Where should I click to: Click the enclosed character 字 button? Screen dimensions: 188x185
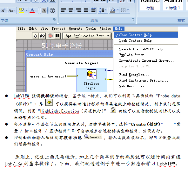[52, 10]
